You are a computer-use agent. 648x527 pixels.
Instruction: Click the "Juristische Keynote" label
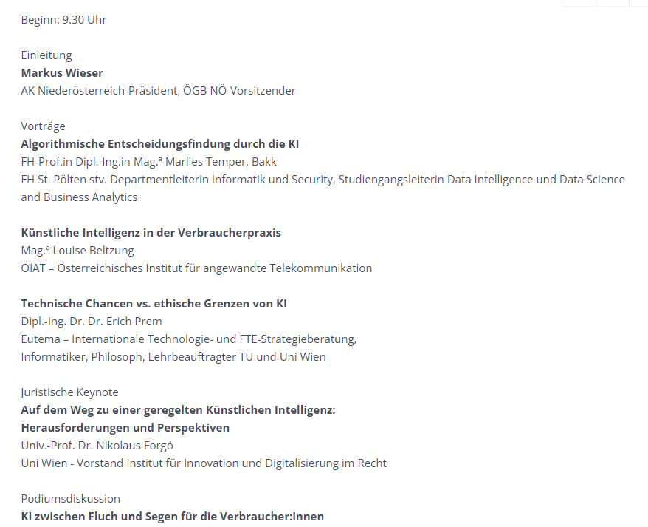pyautogui.click(x=69, y=392)
